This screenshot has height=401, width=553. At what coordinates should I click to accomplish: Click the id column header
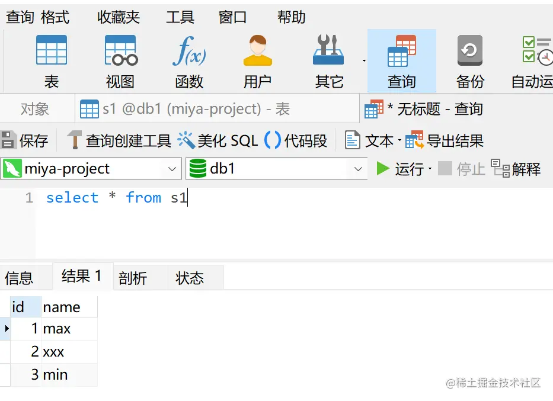(25, 307)
